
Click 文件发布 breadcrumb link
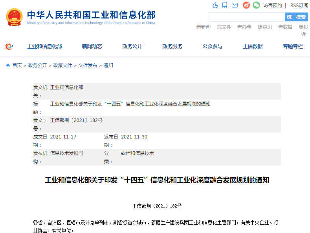coord(88,66)
